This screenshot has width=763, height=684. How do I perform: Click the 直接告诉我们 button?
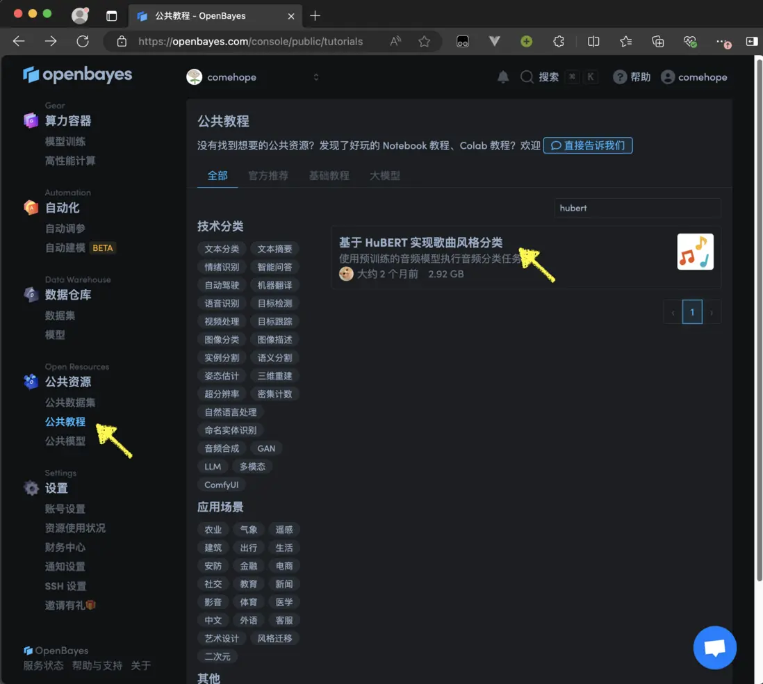coord(587,145)
